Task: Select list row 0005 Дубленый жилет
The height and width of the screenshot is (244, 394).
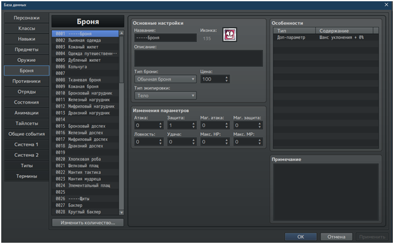Action: pos(85,60)
